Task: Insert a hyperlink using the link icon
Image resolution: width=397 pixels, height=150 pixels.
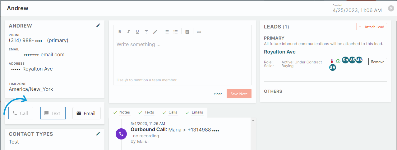Action: tap(199, 32)
